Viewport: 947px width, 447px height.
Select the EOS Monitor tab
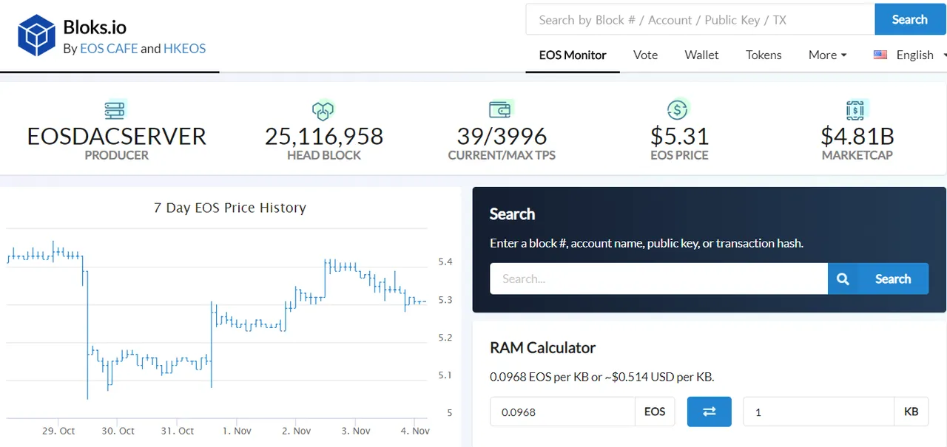[x=573, y=55]
